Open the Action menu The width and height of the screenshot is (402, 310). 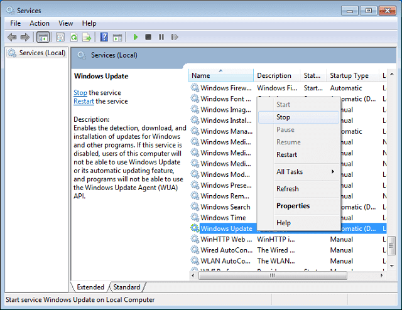coord(39,23)
